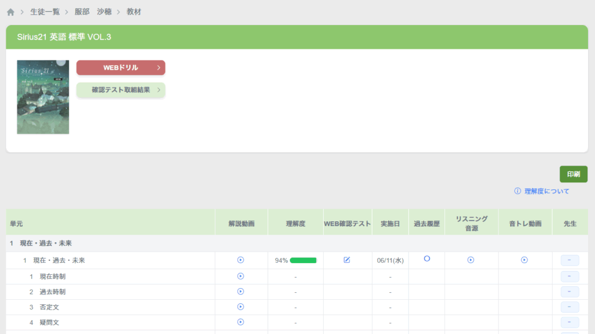Play explanation video for 否定文
The width and height of the screenshot is (595, 334).
click(241, 307)
